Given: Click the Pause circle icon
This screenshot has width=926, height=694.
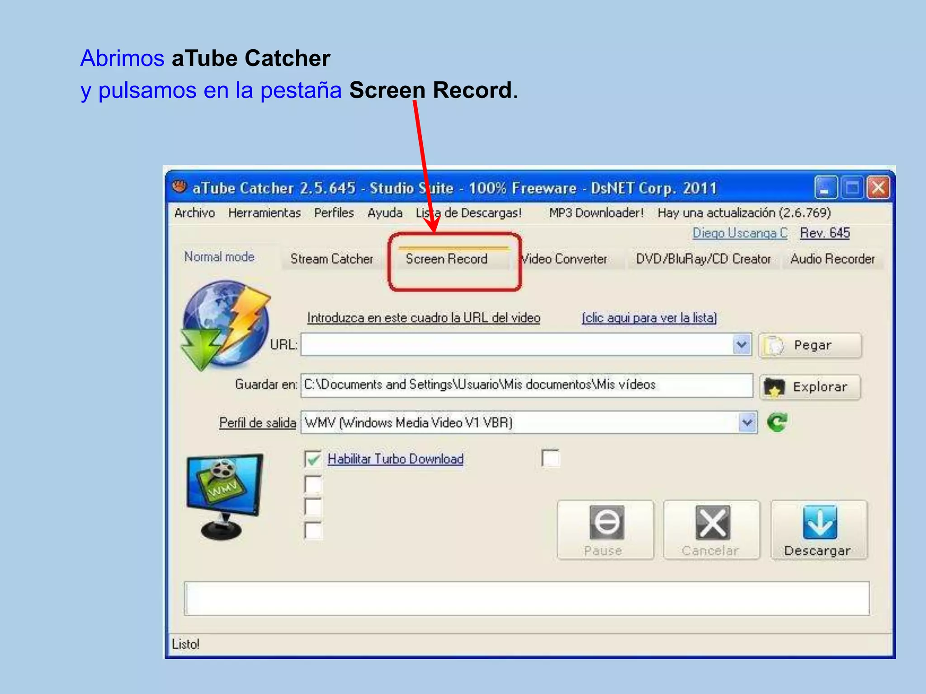Looking at the screenshot, I should (x=606, y=522).
